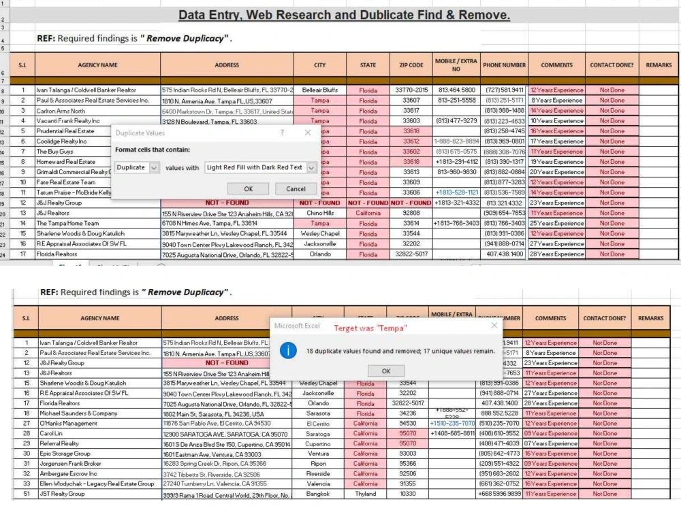Select the 'Cupertino' city cell

coord(318,443)
